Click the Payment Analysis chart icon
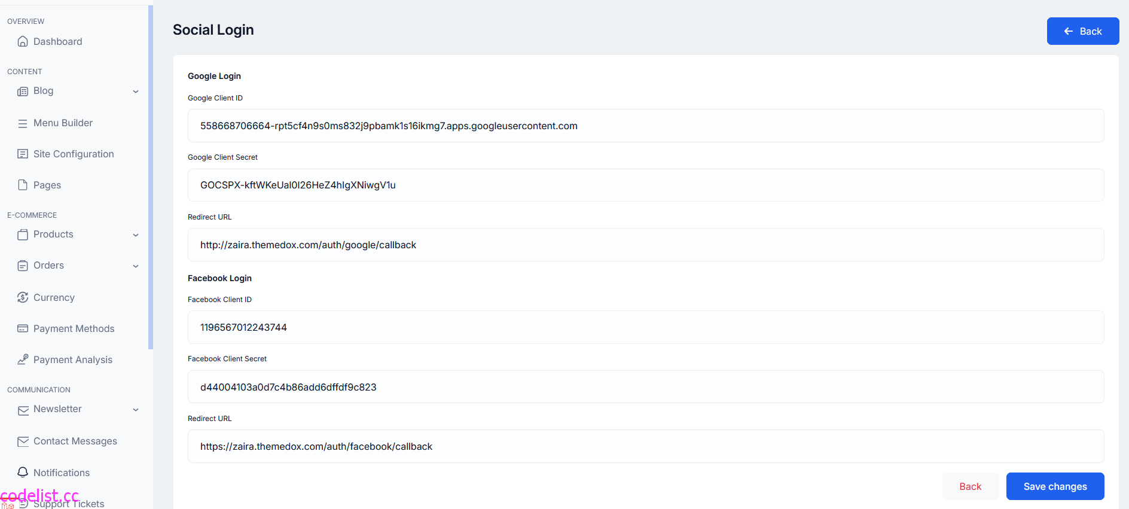 tap(23, 359)
